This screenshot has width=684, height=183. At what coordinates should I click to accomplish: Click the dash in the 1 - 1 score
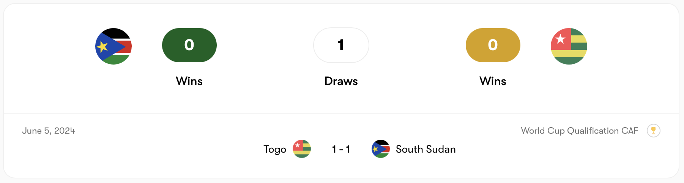tap(341, 150)
